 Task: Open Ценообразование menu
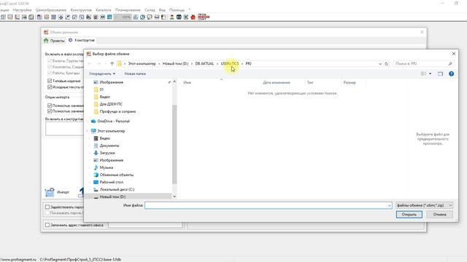point(51,9)
